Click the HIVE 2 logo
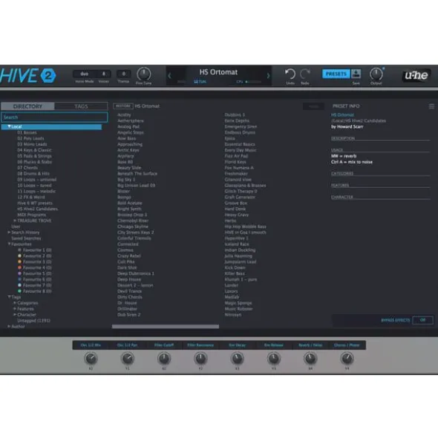 click(28, 75)
